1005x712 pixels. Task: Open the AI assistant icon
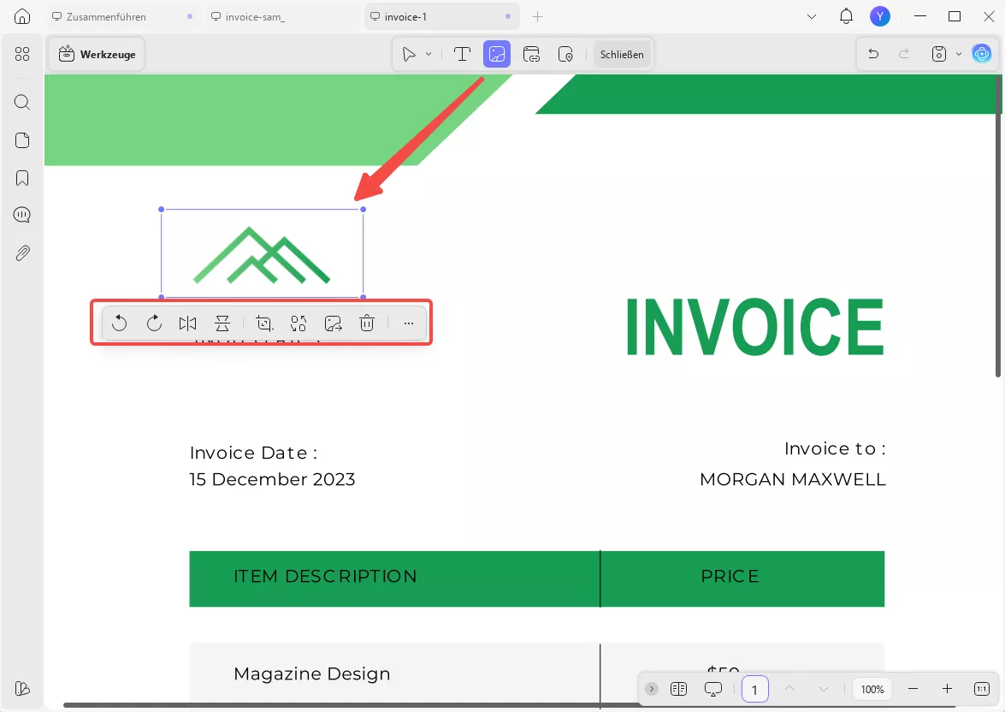coord(981,54)
